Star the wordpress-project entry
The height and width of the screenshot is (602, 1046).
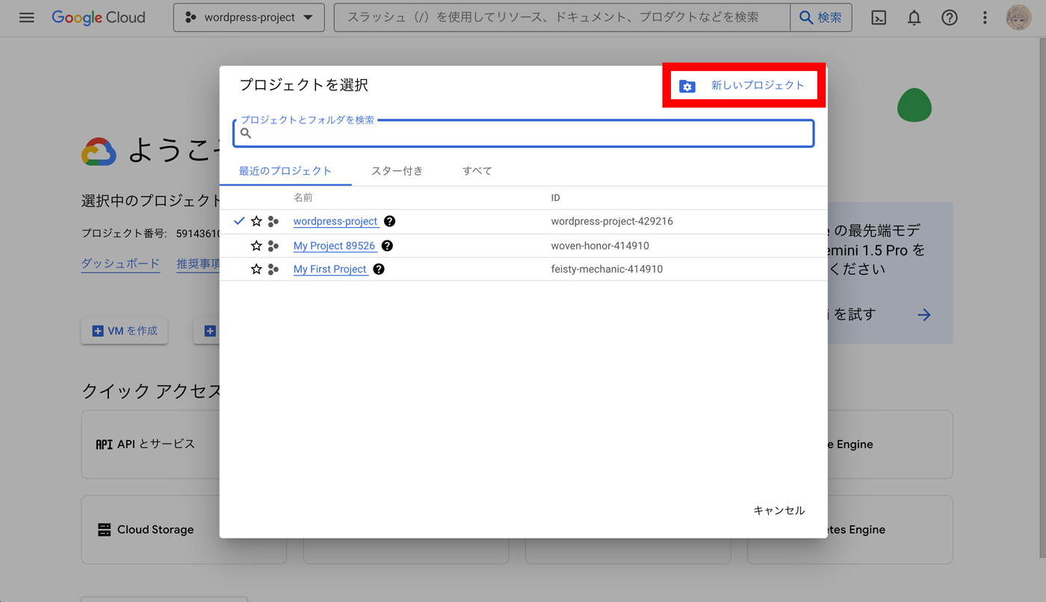coord(256,221)
